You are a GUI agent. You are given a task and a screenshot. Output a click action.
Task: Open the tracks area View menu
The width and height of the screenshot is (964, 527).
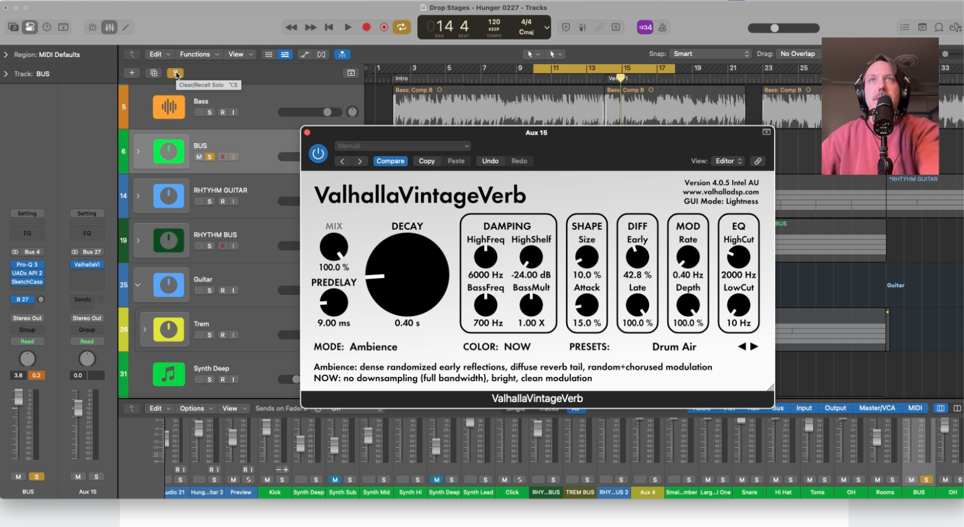click(240, 54)
